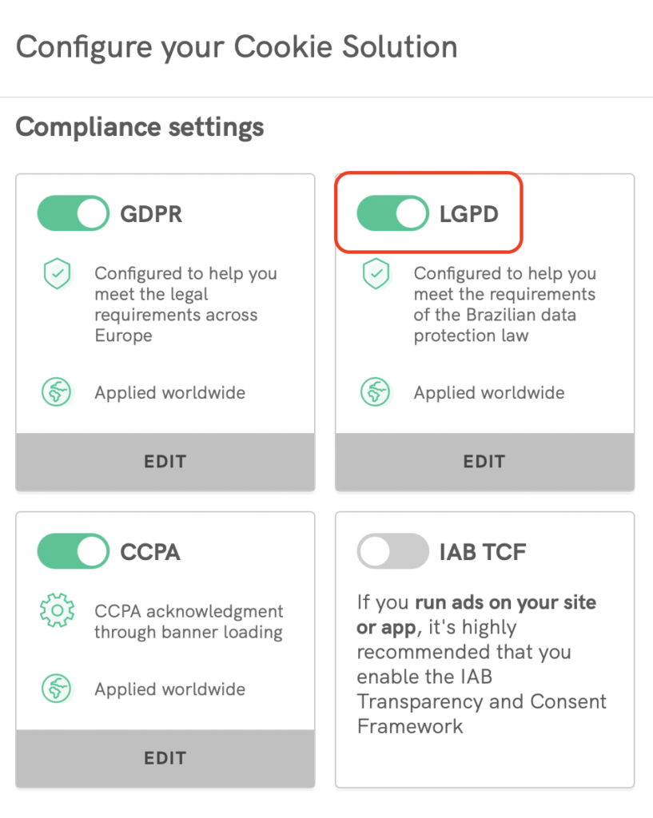Image resolution: width=653 pixels, height=818 pixels.
Task: Open EDIT for LGPD settings
Action: coord(484,462)
